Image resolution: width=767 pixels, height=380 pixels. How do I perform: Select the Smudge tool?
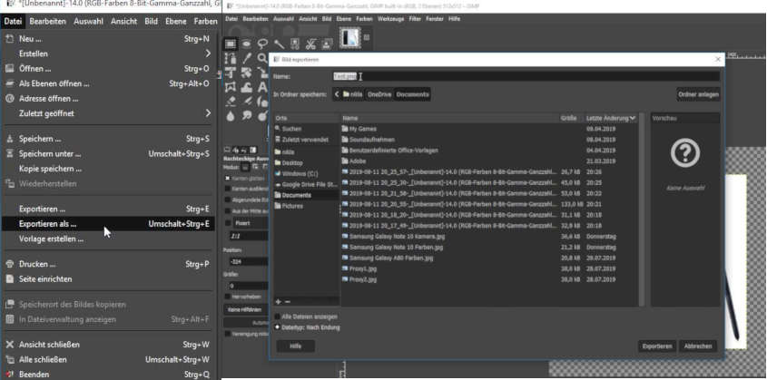tap(247, 116)
